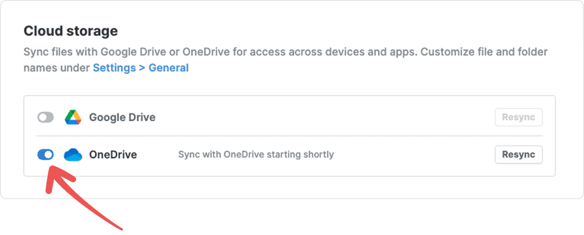Image resolution: width=584 pixels, height=235 pixels.
Task: Click the white knob on the Google Drive switch
Action: tap(42, 117)
